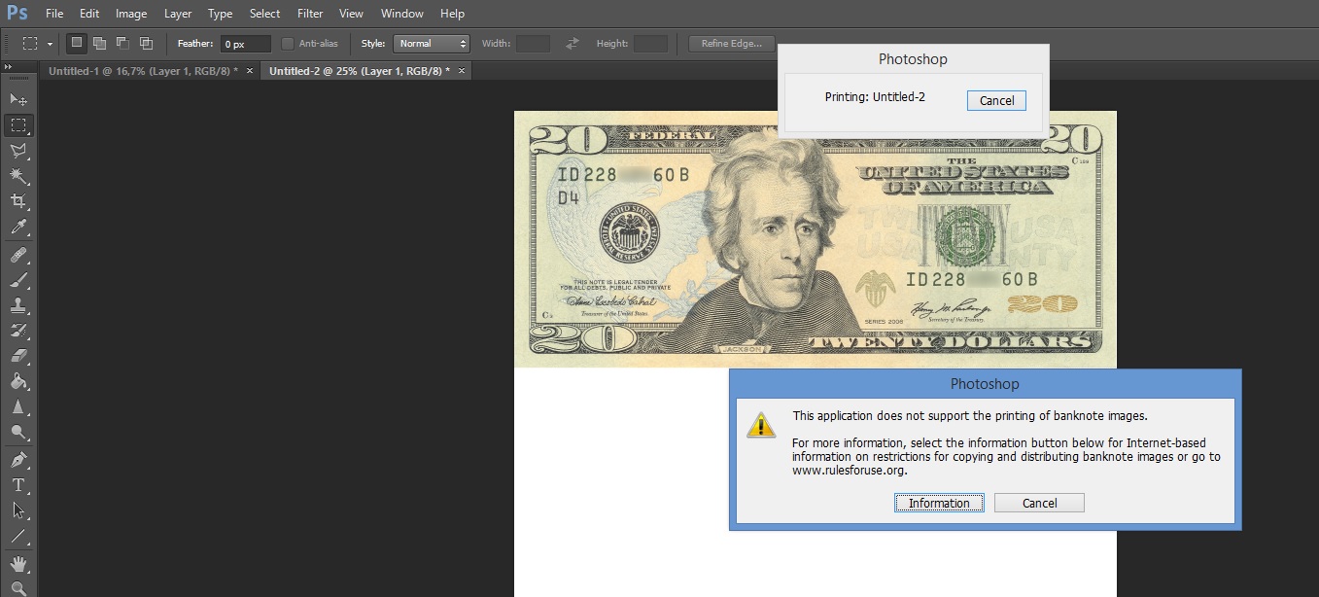1319x597 pixels.
Task: Select the Clone Stamp tool
Action: [18, 304]
